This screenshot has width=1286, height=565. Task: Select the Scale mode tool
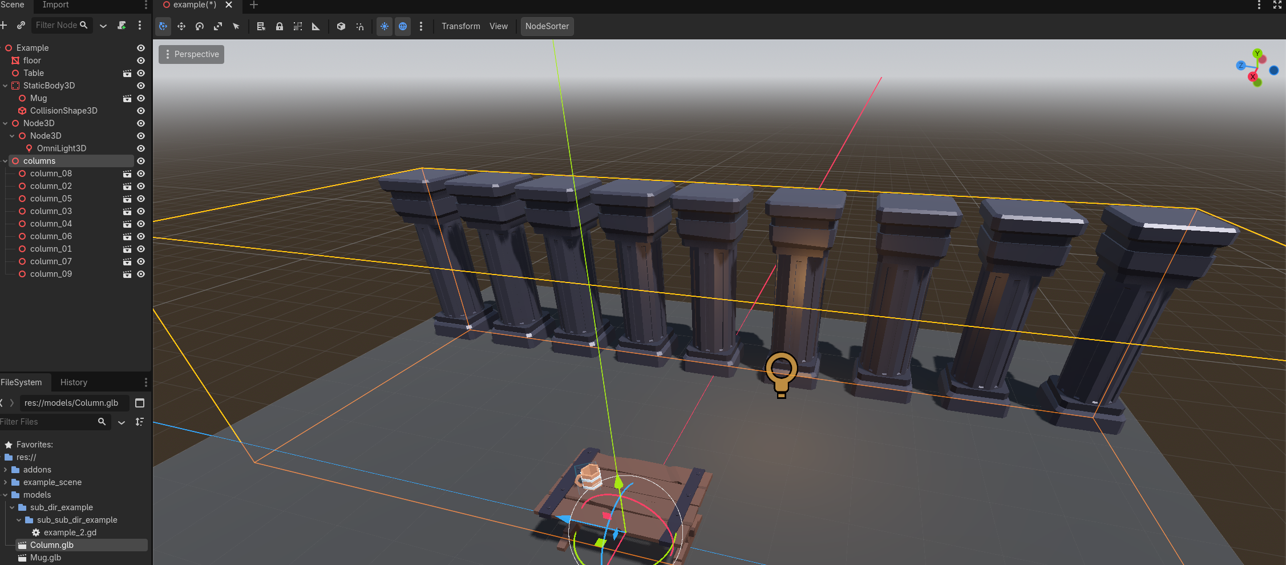pos(218,26)
